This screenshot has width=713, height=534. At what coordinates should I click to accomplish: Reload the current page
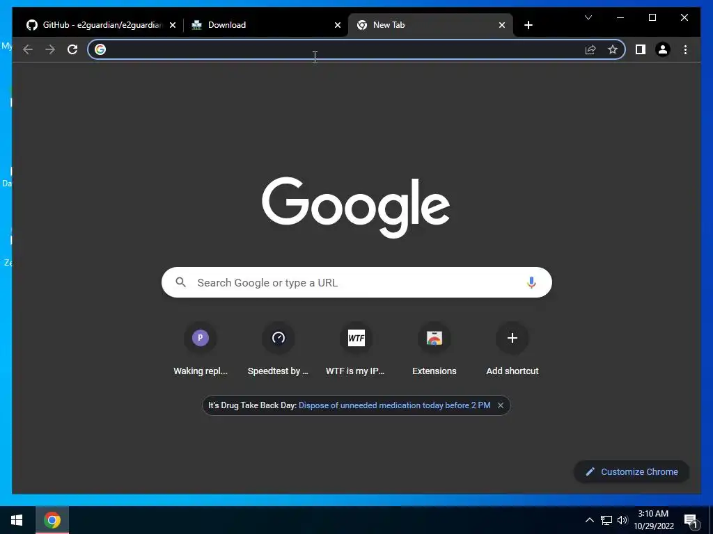click(72, 49)
